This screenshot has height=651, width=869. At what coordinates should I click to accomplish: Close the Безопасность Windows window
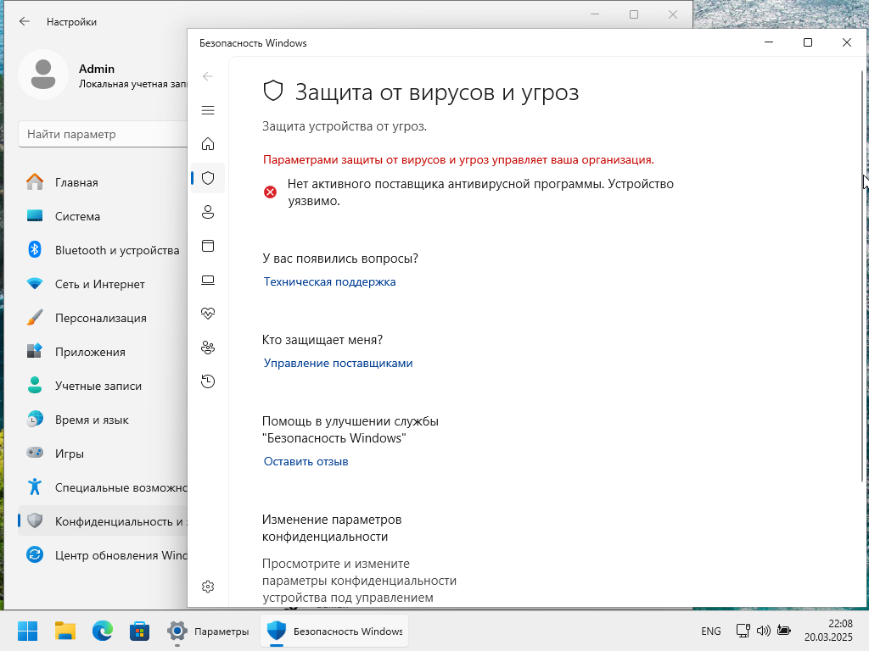847,42
